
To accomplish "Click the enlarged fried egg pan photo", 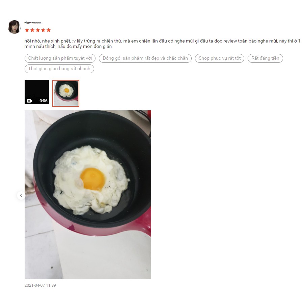I will click(88, 195).
